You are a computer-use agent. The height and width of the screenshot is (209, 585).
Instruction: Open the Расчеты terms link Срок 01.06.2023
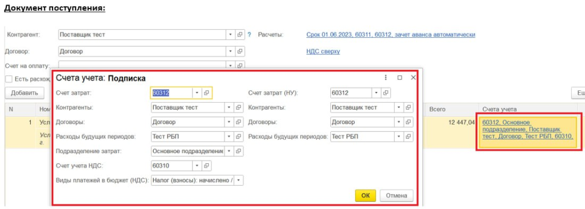coord(391,35)
